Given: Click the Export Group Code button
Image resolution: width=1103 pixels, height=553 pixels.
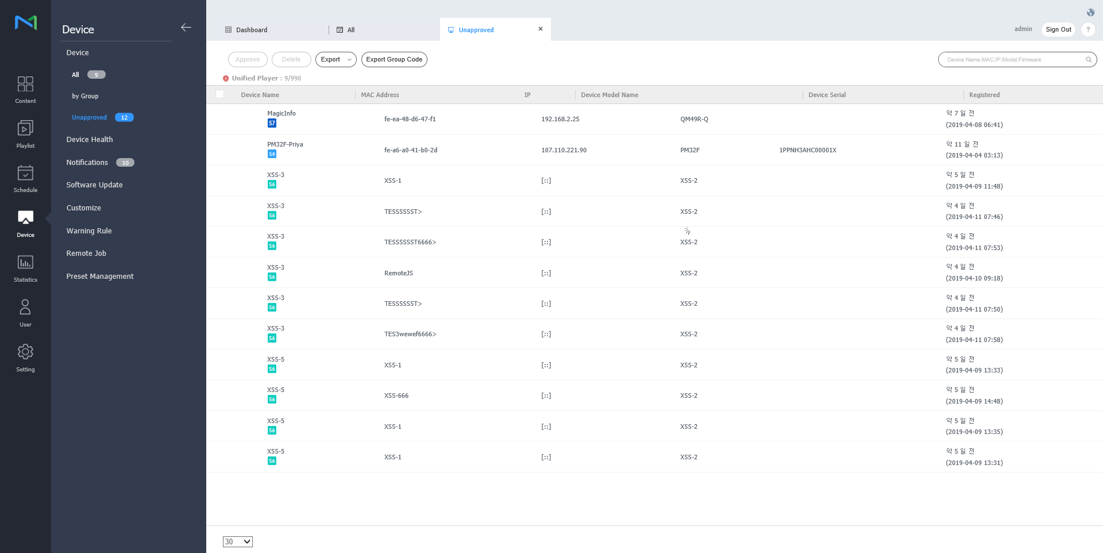Looking at the screenshot, I should (394, 60).
